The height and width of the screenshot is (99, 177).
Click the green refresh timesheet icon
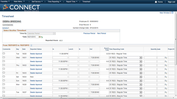pos(42,37)
